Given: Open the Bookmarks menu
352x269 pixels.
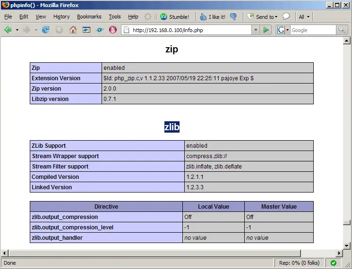Looking at the screenshot, I should (89, 17).
